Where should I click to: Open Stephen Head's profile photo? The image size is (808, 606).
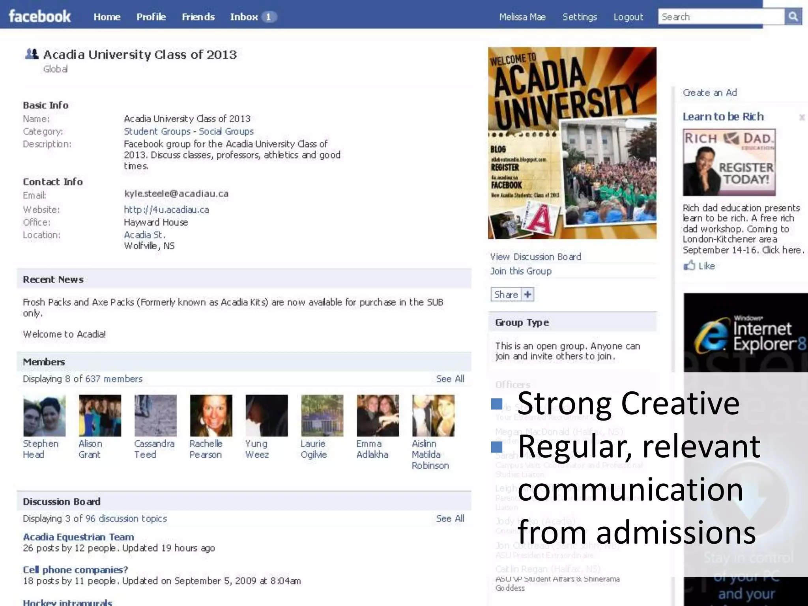[44, 415]
